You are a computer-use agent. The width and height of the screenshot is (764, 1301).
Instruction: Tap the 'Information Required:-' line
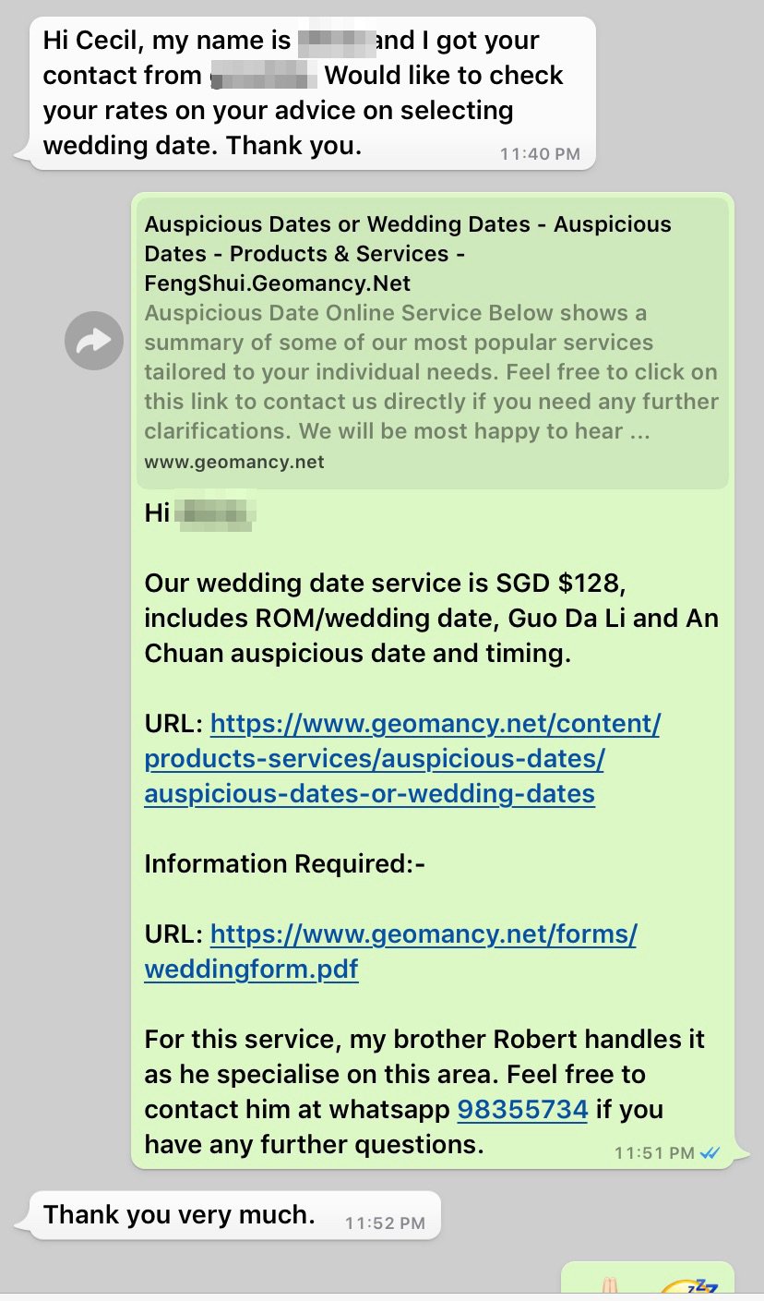[284, 863]
